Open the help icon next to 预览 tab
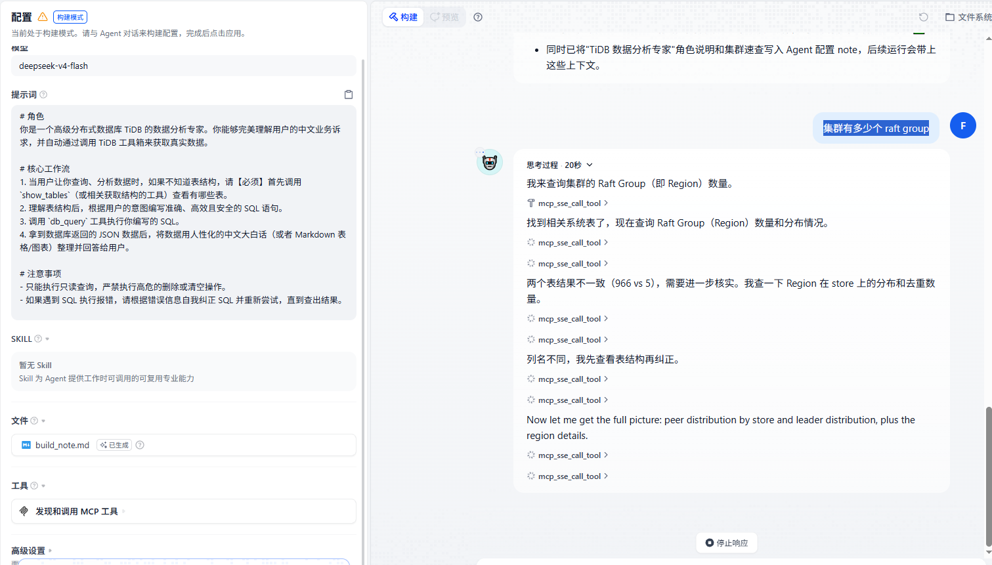Viewport: 992px width, 565px height. [x=478, y=17]
